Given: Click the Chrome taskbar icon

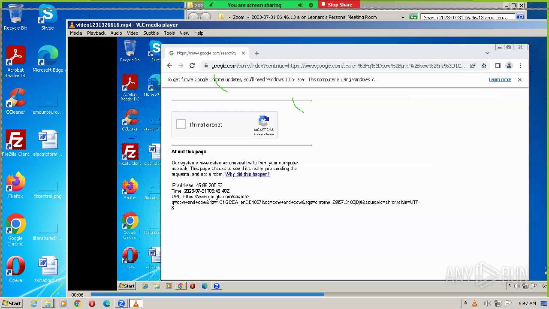Looking at the screenshot, I should click(x=77, y=303).
